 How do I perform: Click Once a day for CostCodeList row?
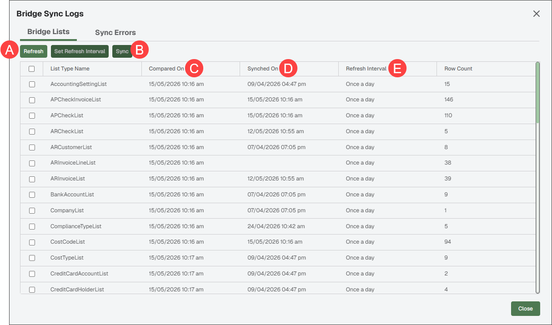[360, 242]
